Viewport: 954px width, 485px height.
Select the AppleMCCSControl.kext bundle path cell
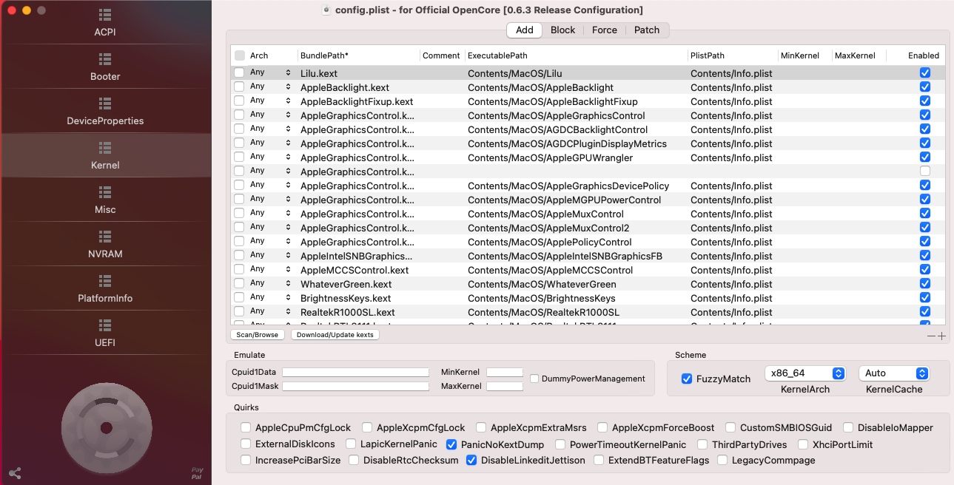click(355, 270)
